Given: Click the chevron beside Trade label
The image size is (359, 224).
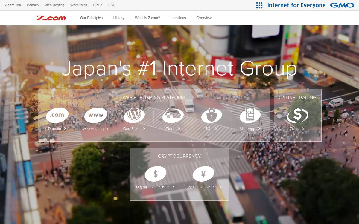Looking at the screenshot, I should 303,129.
